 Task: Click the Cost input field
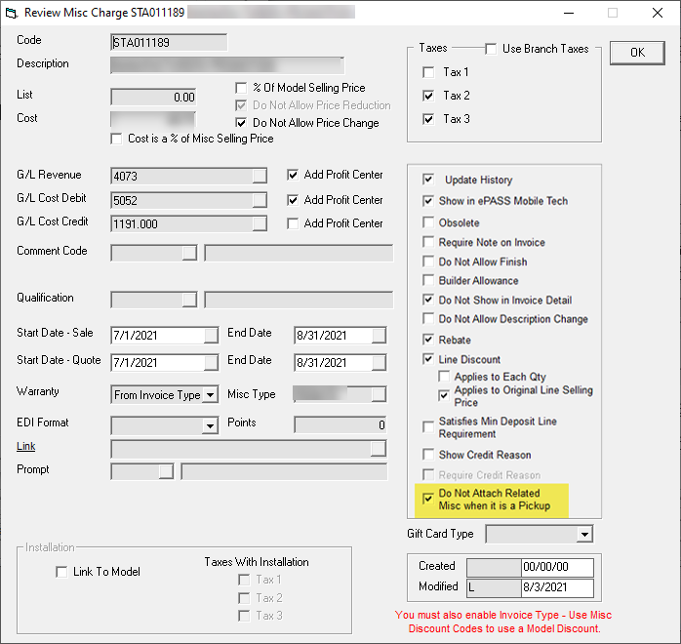(x=153, y=120)
